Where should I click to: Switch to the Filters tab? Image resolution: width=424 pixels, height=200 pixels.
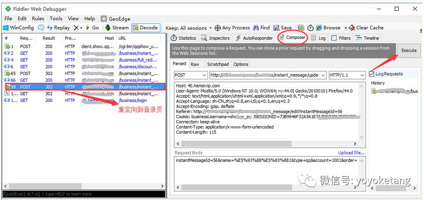click(341, 38)
